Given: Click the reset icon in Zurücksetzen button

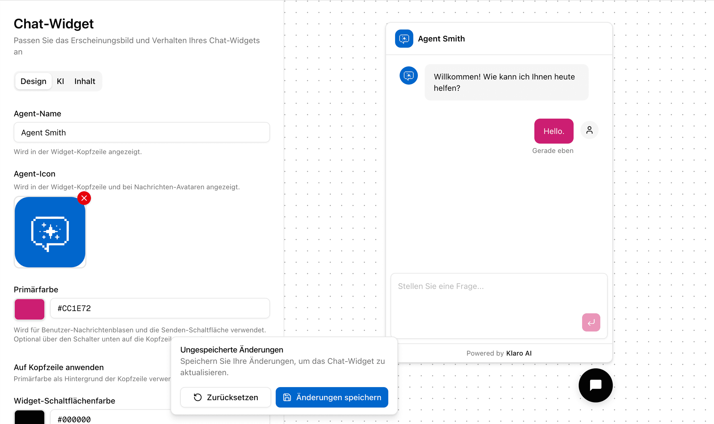Looking at the screenshot, I should click(198, 397).
